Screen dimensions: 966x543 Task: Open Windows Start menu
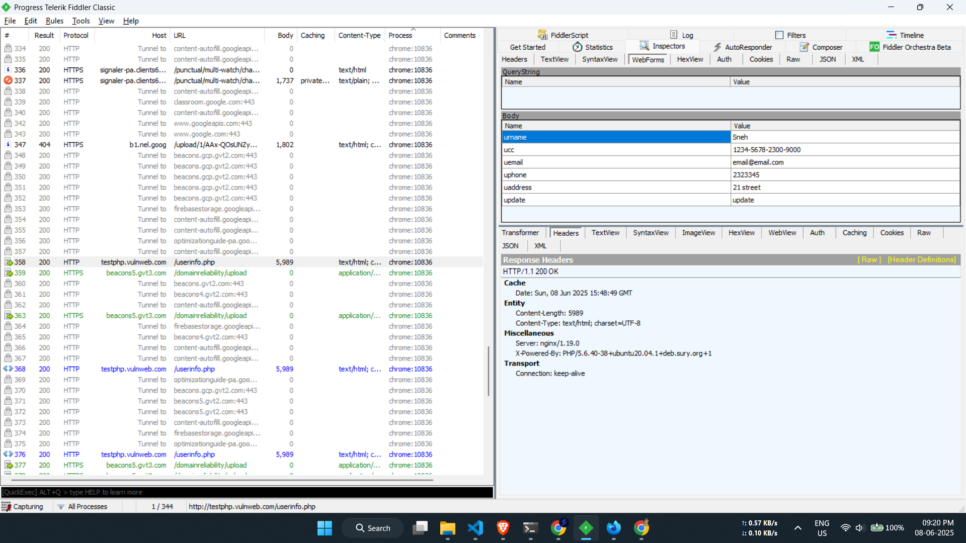[x=325, y=528]
